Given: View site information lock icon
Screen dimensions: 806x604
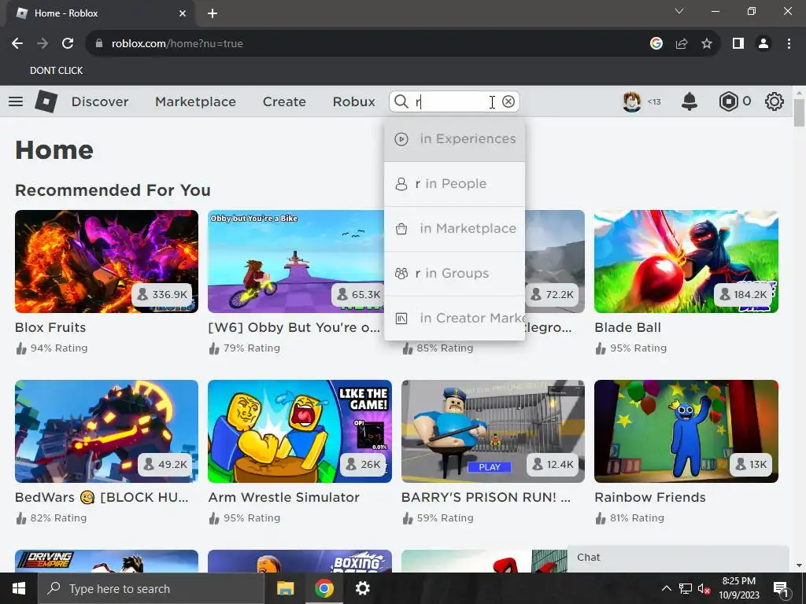Looking at the screenshot, I should point(99,44).
